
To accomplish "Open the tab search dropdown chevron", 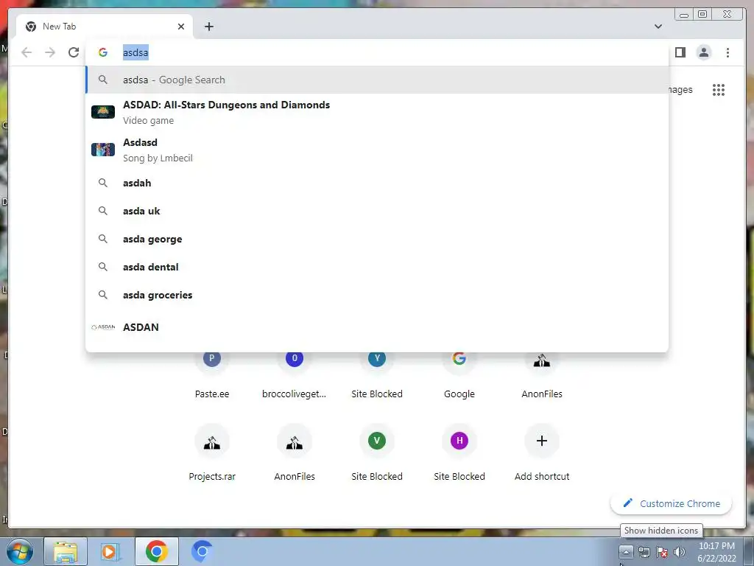I will click(x=658, y=27).
